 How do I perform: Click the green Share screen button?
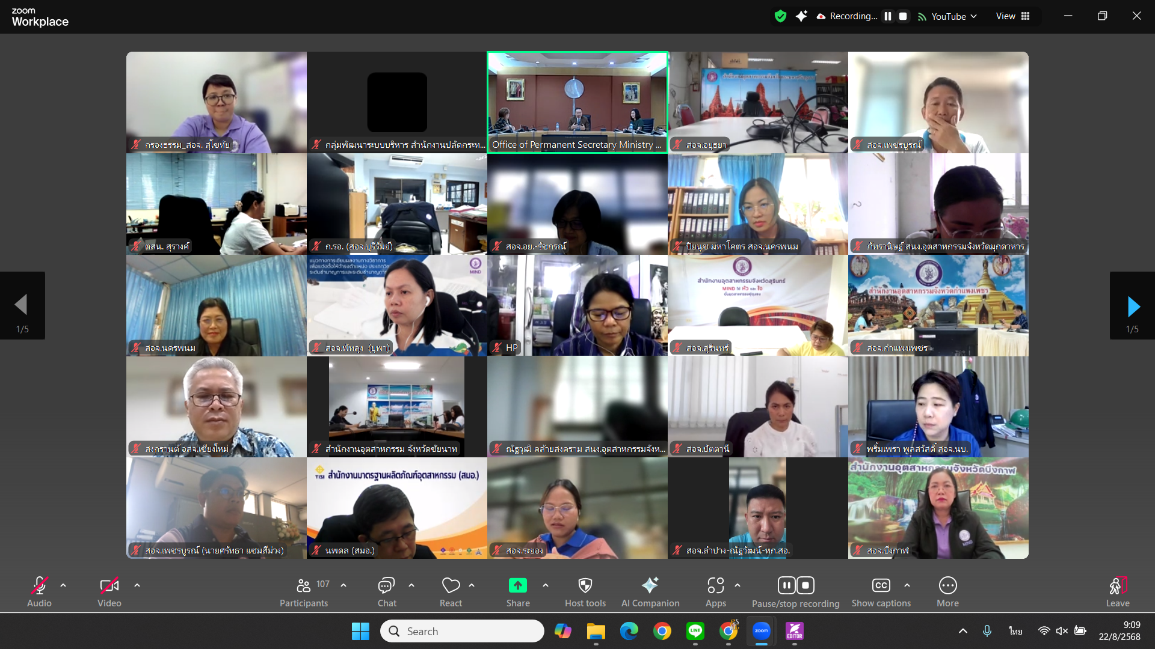click(517, 586)
